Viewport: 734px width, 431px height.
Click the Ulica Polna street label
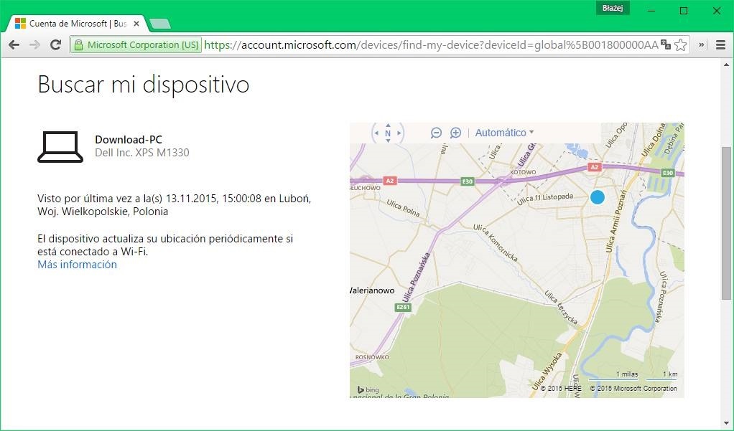click(403, 208)
